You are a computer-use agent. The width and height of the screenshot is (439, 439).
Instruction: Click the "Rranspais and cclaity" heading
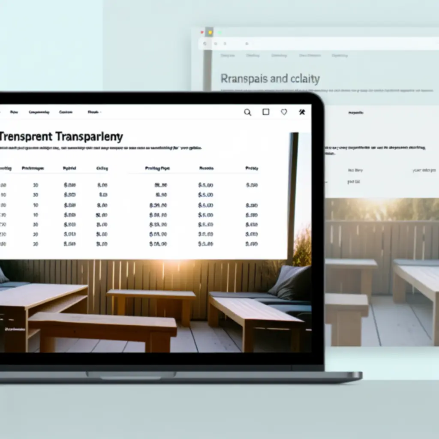point(270,79)
